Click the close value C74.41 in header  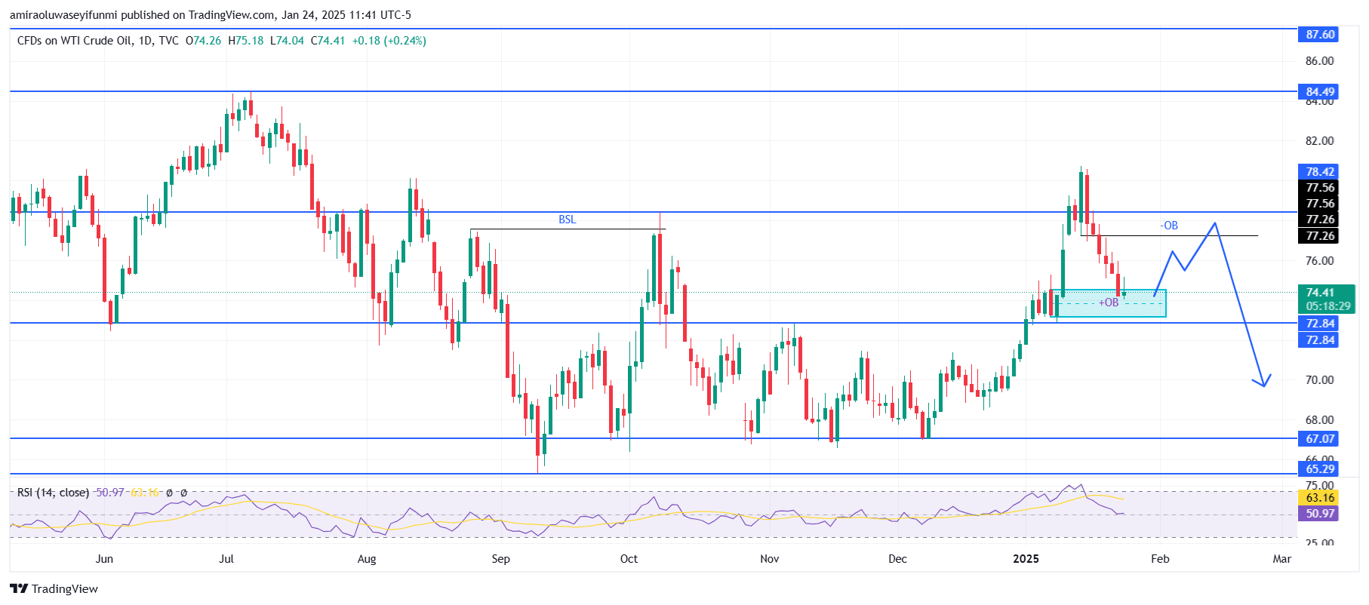pos(328,41)
